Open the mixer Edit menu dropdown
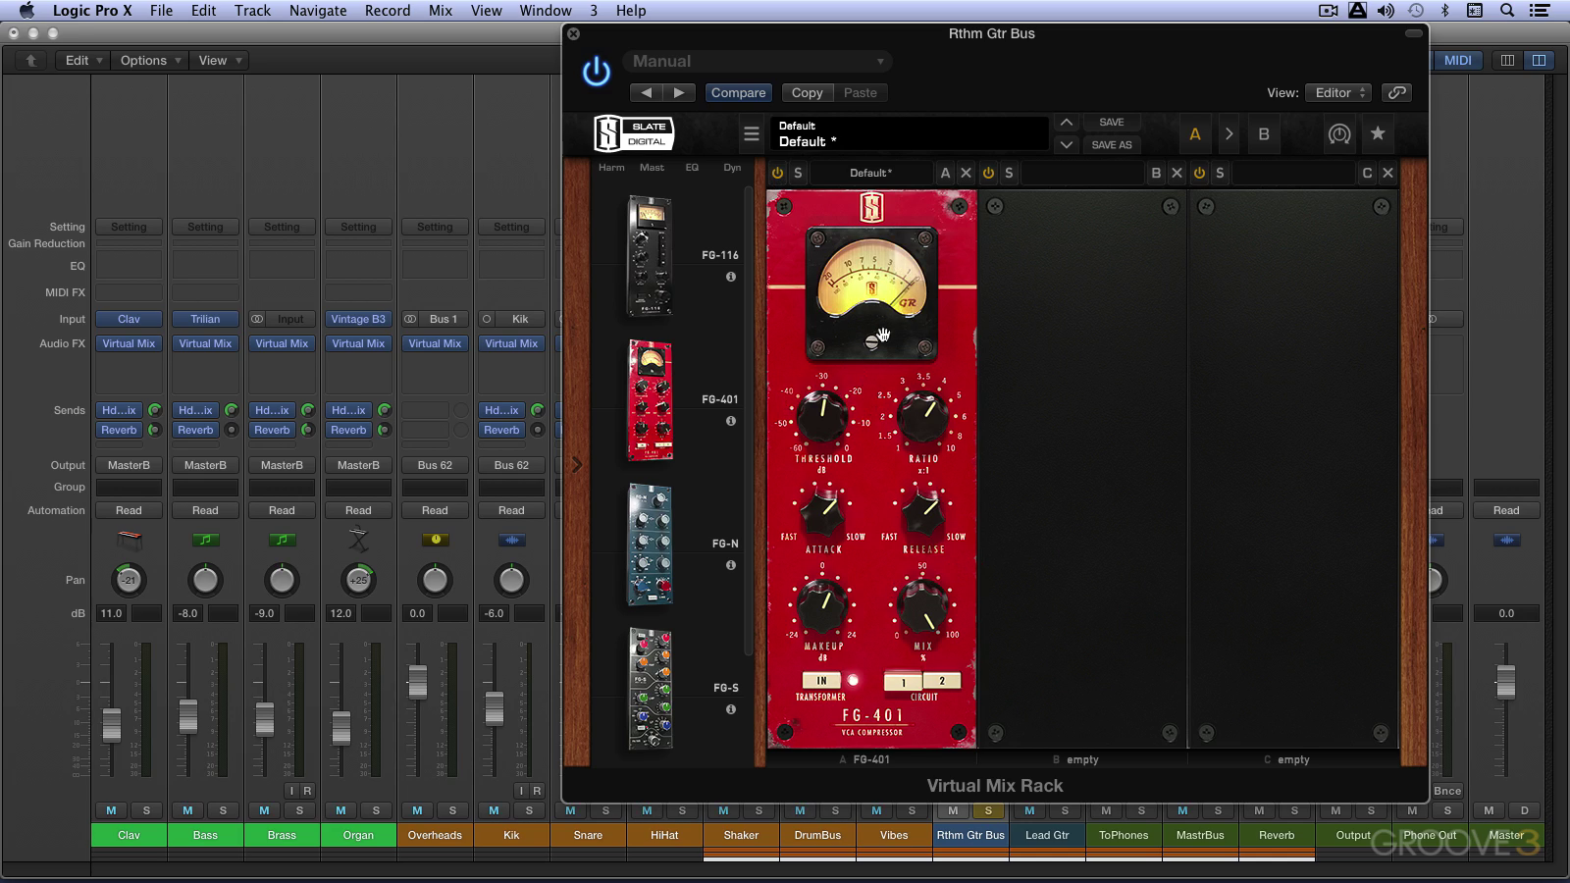The image size is (1570, 883). [83, 60]
